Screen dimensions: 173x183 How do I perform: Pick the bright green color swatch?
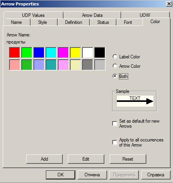[x=27, y=53]
